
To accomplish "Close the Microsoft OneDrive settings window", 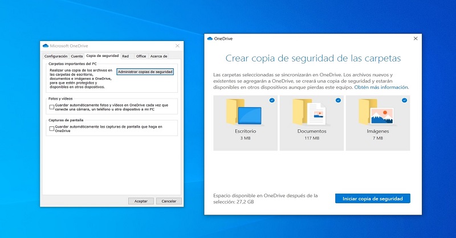I will click(x=177, y=46).
